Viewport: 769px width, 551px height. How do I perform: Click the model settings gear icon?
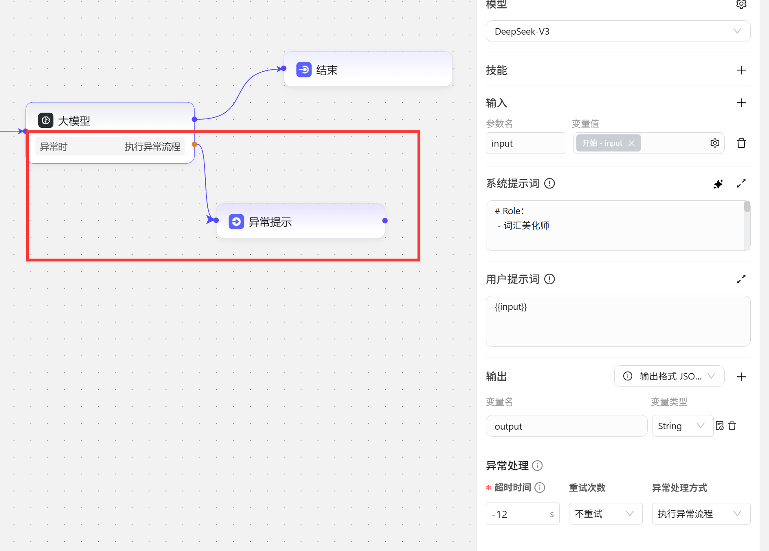point(741,4)
